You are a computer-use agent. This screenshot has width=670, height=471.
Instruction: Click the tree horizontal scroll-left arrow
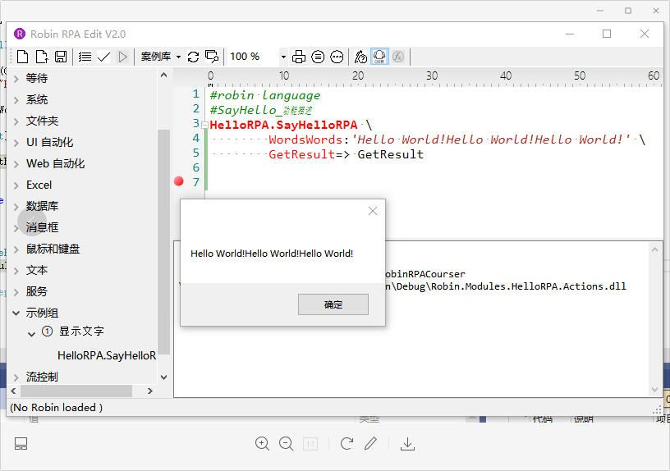point(13,391)
